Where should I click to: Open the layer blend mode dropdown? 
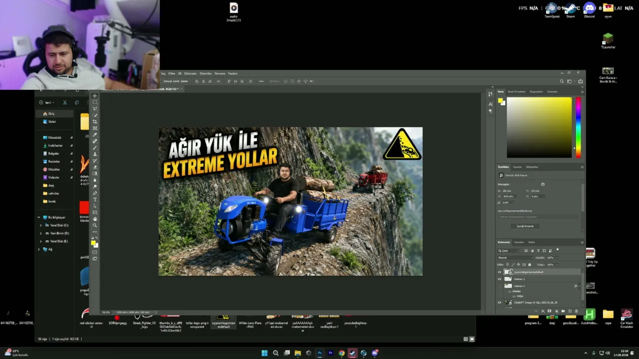coord(515,258)
